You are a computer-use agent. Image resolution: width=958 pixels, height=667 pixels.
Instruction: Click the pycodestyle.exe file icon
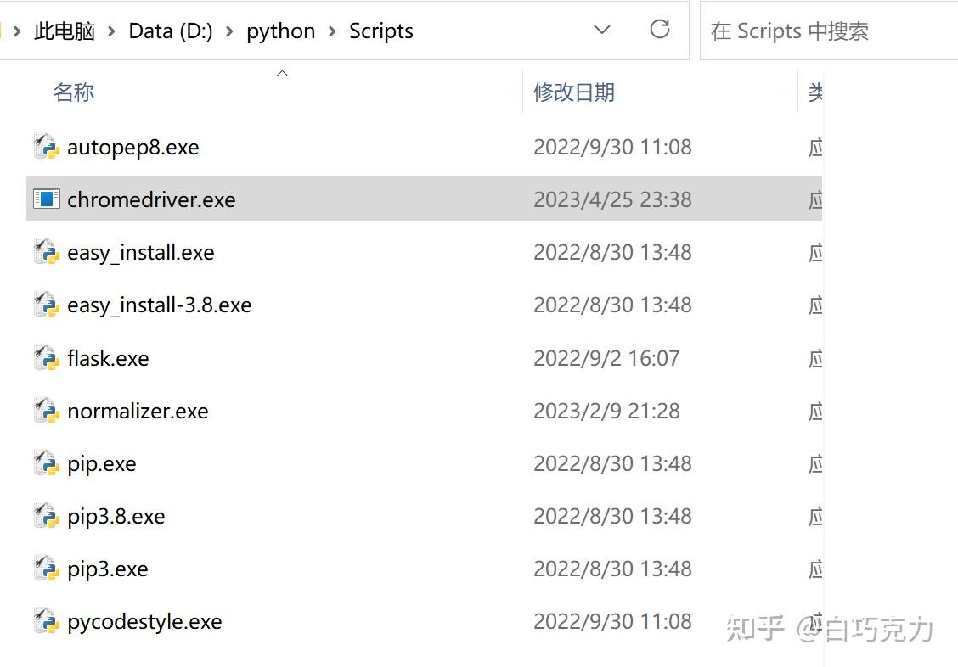[46, 621]
